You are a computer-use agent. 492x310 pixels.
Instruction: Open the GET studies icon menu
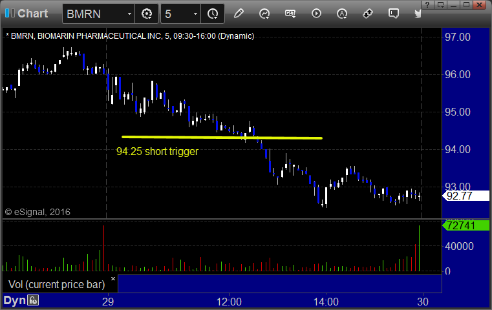[290, 14]
